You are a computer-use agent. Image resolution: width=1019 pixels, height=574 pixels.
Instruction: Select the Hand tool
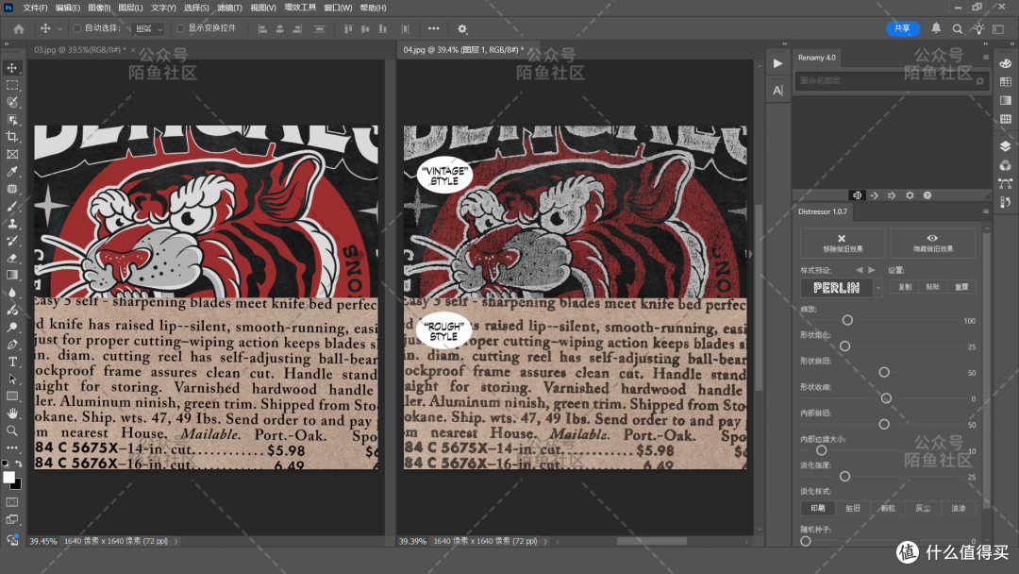[x=12, y=413]
